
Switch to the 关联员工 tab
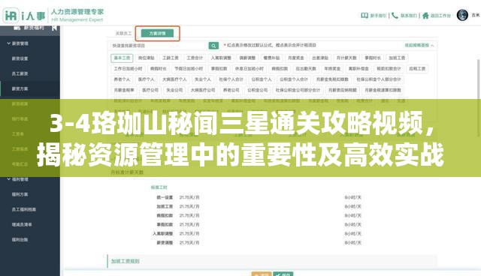(123, 33)
